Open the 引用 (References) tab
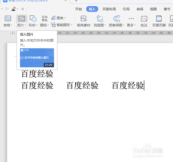The height and width of the screenshot is (162, 173). coord(126,9)
